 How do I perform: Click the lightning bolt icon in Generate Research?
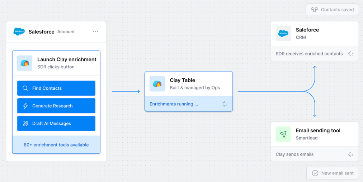click(25, 106)
